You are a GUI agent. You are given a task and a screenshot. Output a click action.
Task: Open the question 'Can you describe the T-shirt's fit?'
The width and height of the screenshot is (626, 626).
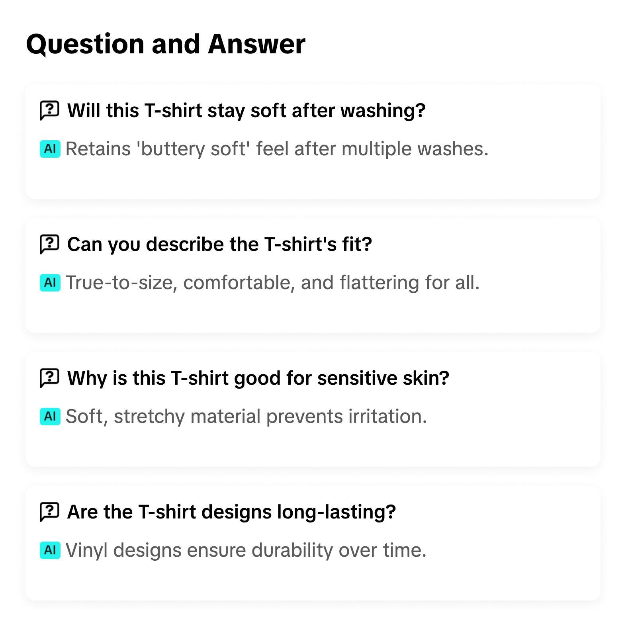click(x=219, y=244)
